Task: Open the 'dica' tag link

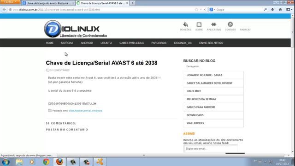Action: [x=71, y=111]
